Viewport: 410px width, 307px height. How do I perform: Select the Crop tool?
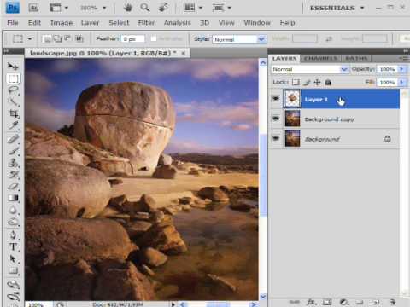click(x=13, y=113)
